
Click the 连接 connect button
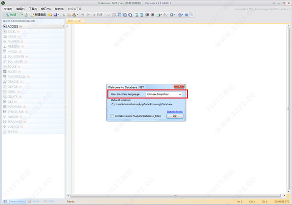(12, 15)
